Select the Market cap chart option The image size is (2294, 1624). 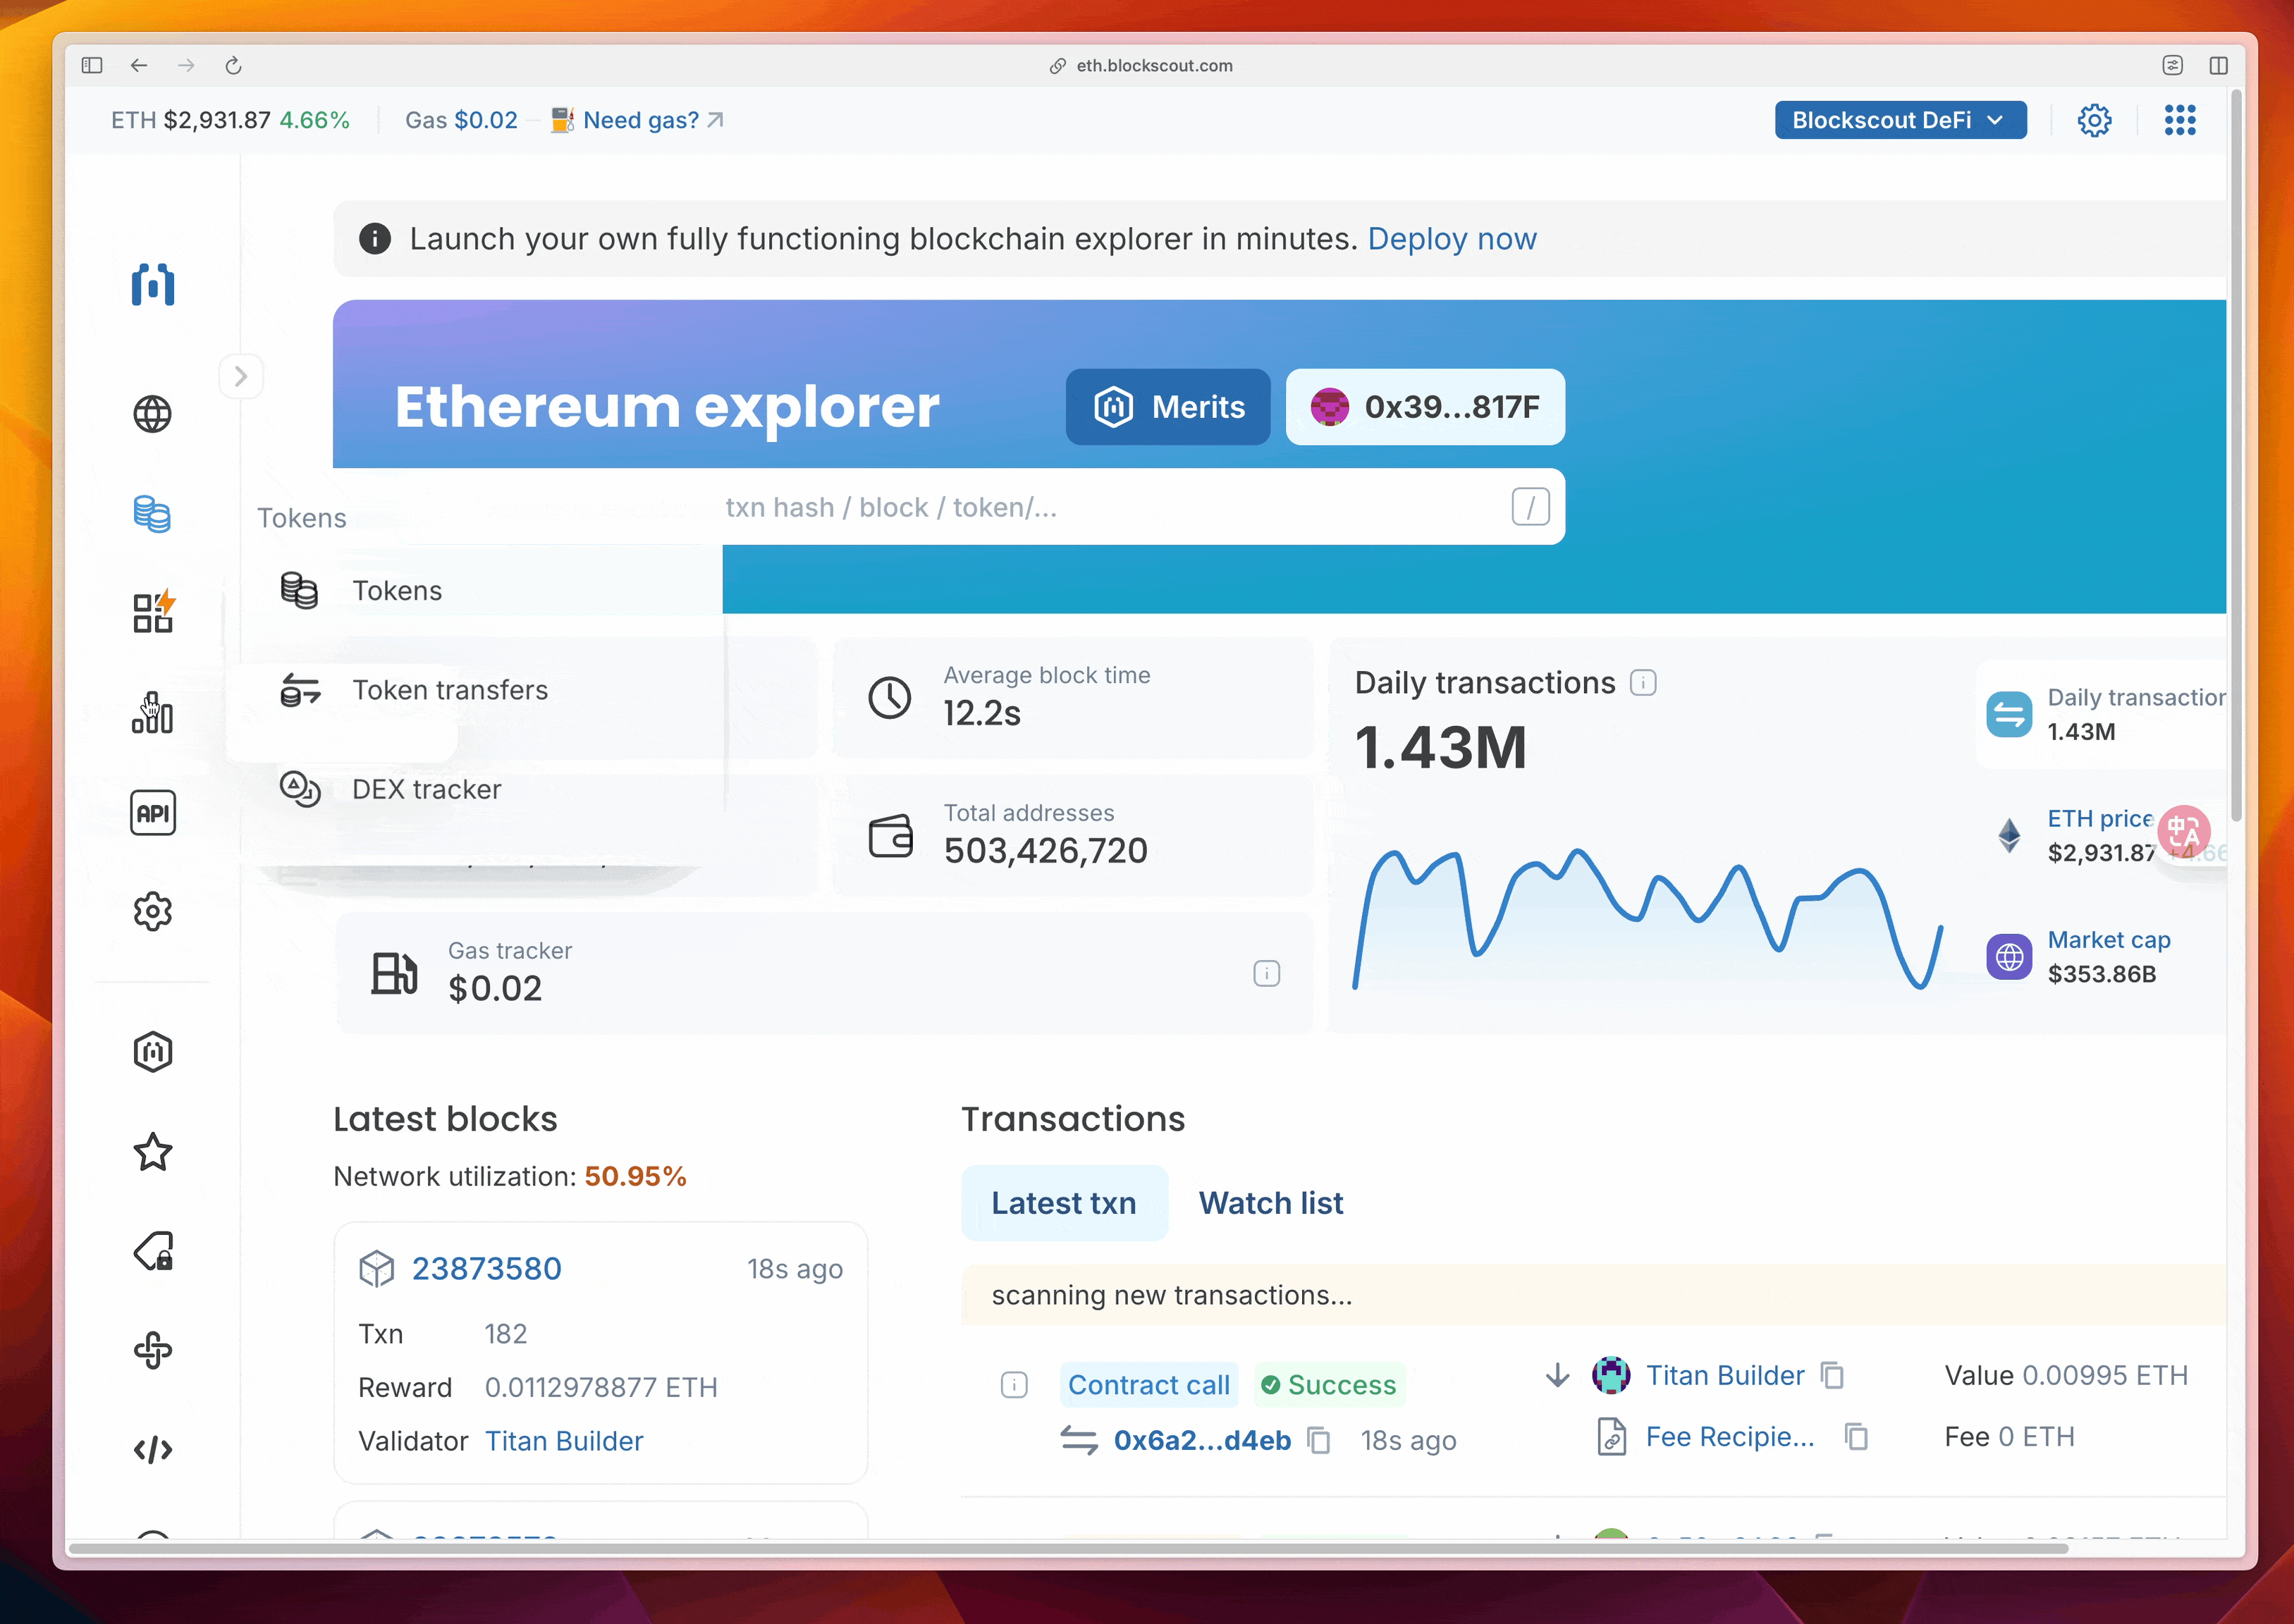click(x=2102, y=957)
